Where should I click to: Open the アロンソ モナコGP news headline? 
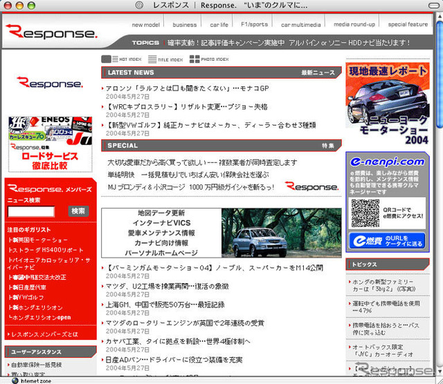click(188, 88)
